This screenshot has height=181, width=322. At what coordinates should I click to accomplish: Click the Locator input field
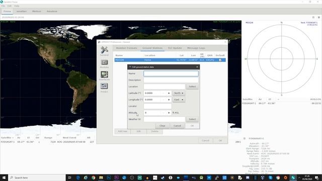pos(157,106)
